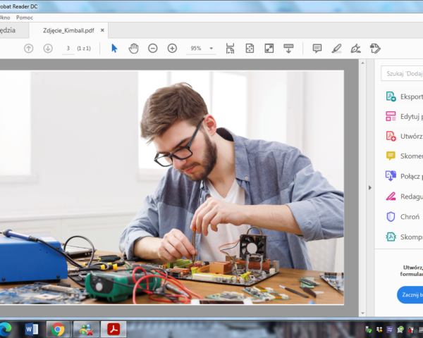Click the blue Zacznij button
The height and width of the screenshot is (338, 423).
point(410,294)
